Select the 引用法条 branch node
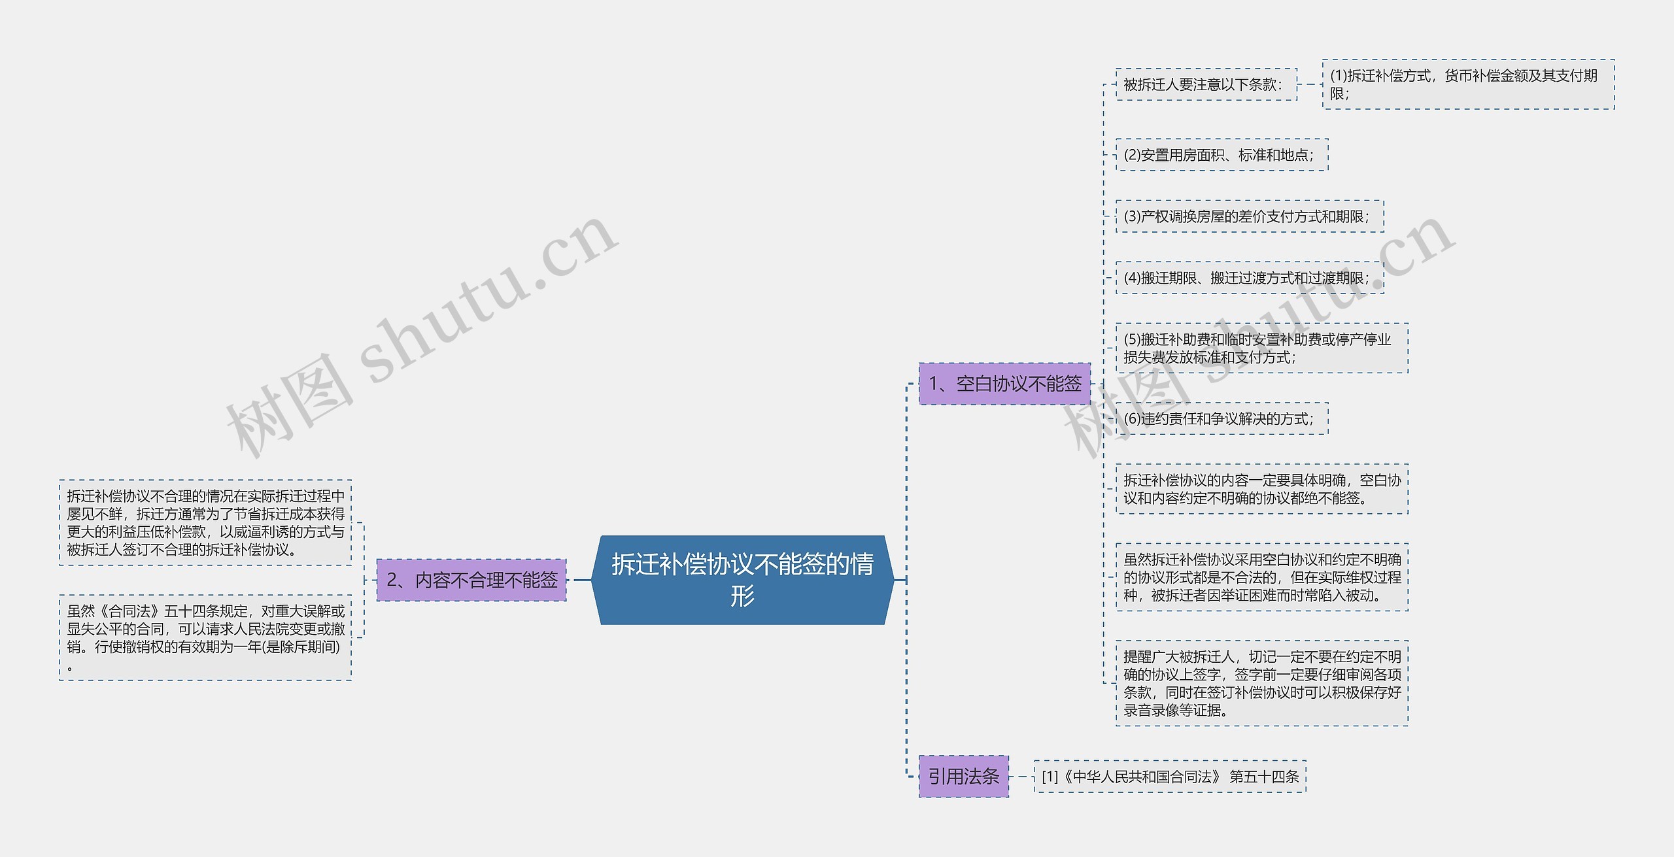 click(964, 777)
